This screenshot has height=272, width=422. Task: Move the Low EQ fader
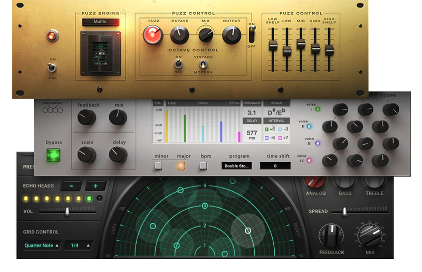click(287, 50)
